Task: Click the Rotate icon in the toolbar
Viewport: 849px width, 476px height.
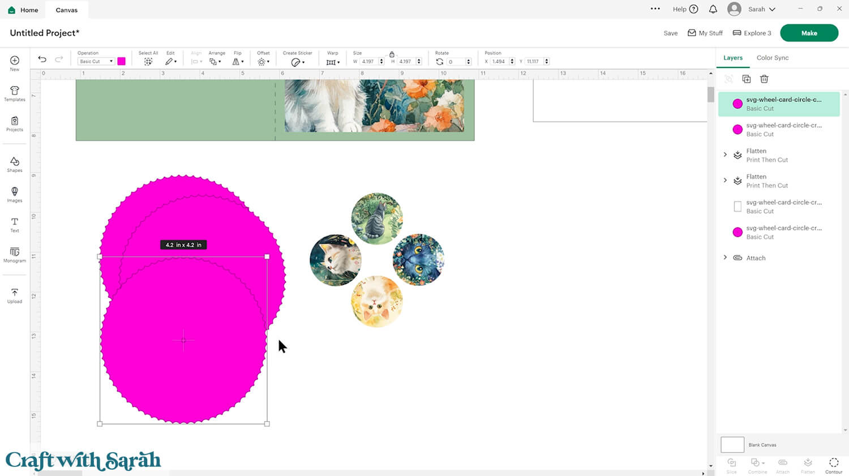Action: click(x=440, y=62)
